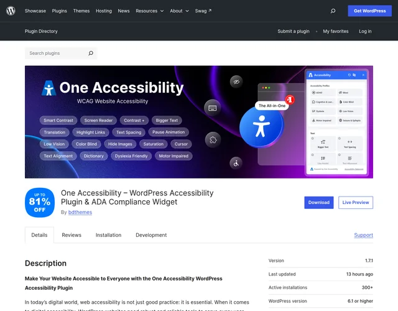Click the One Accessibility banner image

(x=199, y=122)
